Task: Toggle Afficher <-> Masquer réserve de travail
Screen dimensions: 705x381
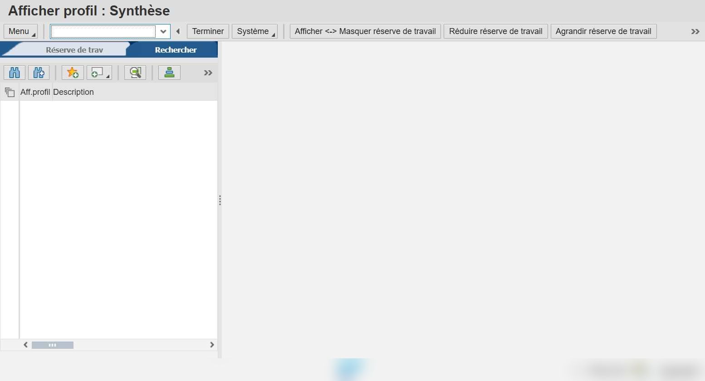Action: pos(365,31)
